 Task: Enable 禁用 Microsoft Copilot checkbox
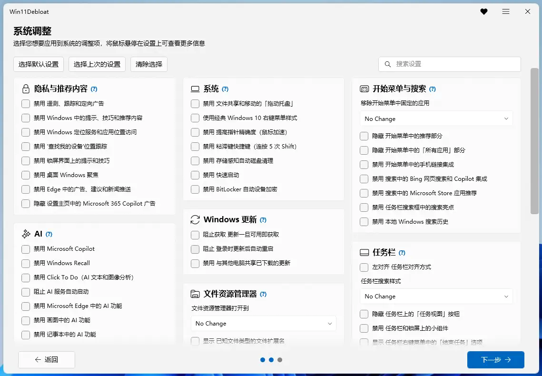(x=26, y=249)
